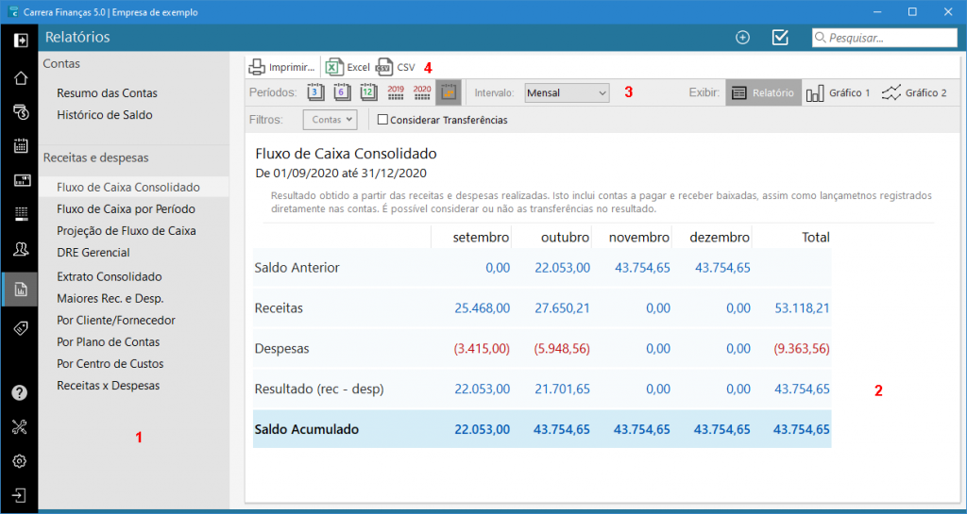
Task: Click the settings gear in sidebar
Action: [x=20, y=461]
